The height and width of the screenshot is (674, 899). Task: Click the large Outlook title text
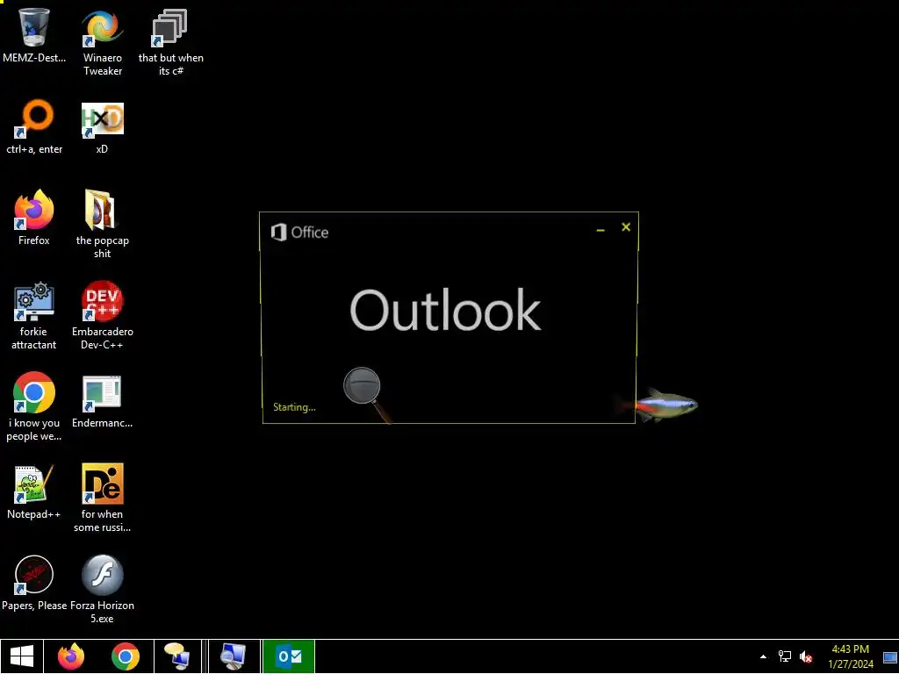pyautogui.click(x=445, y=310)
